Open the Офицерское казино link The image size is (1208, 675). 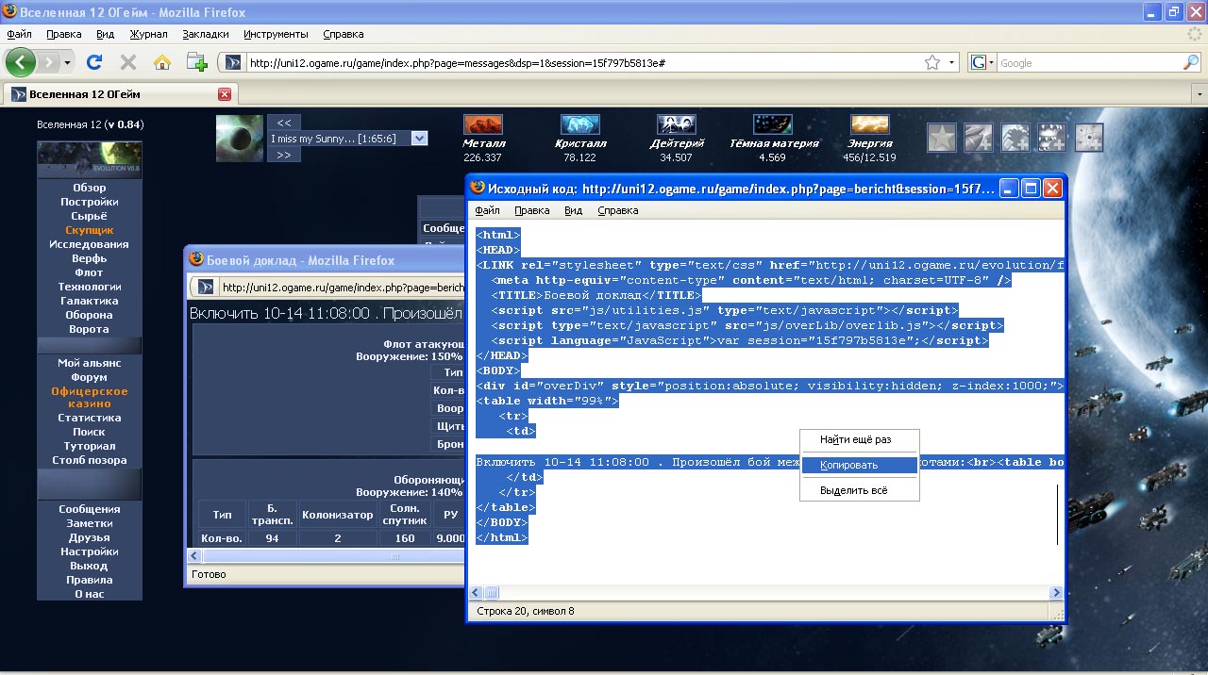90,397
